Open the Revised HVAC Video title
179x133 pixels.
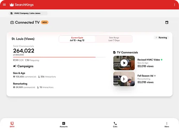pyautogui.click(x=149, y=60)
